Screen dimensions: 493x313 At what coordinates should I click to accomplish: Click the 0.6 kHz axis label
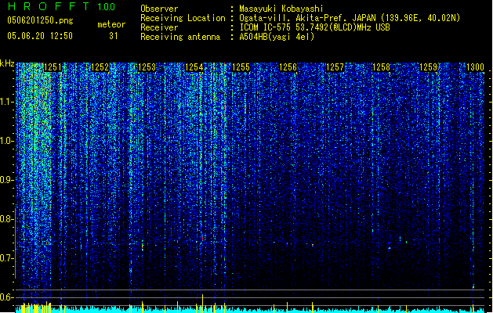tap(6, 297)
